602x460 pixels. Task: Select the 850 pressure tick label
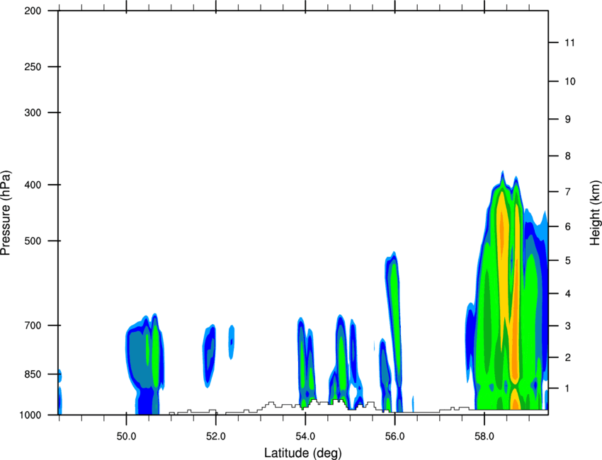tap(33, 374)
